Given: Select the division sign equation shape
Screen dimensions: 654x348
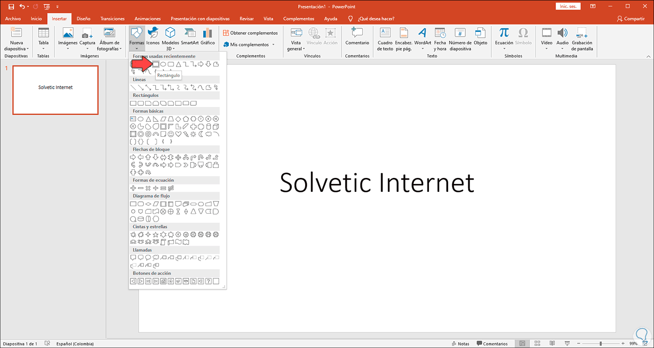Looking at the screenshot, I should click(156, 188).
